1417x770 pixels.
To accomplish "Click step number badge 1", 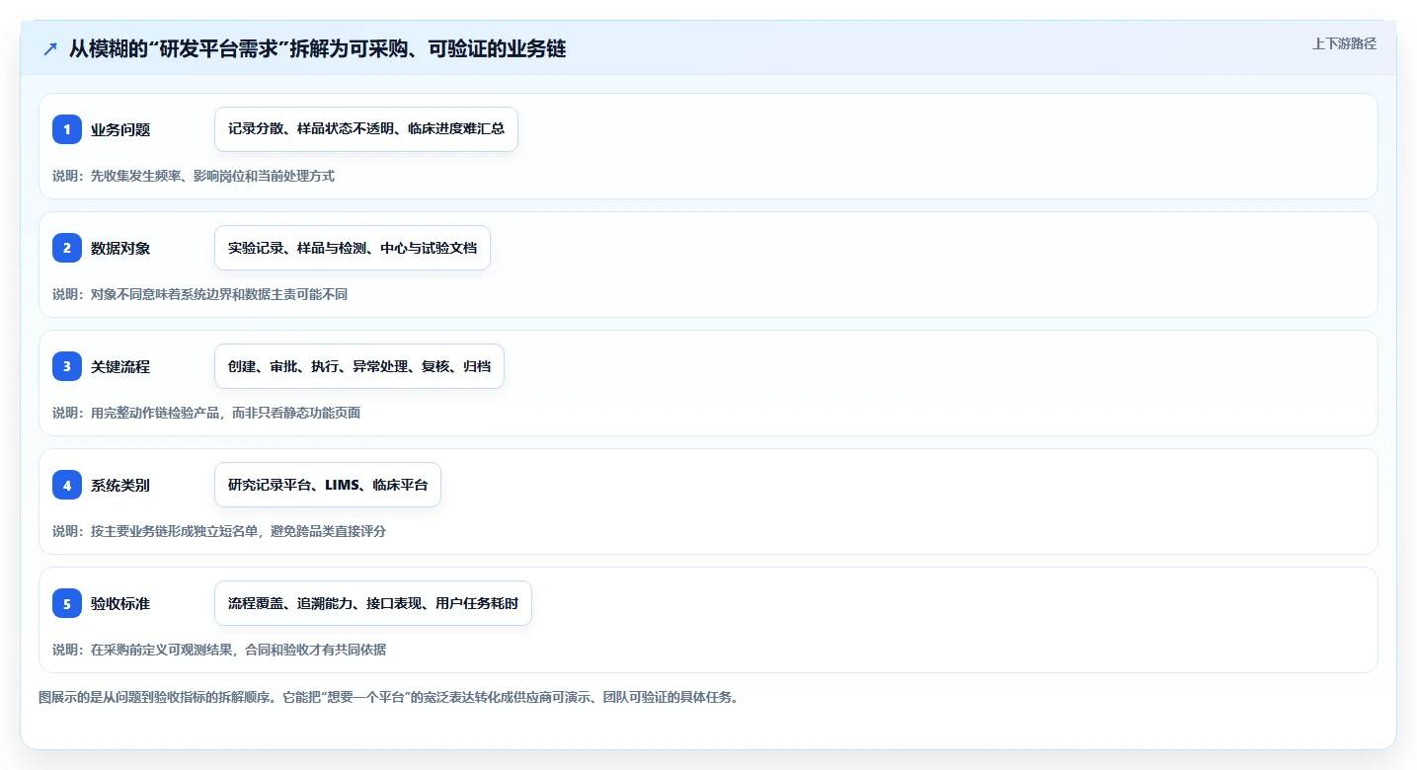I will [67, 129].
